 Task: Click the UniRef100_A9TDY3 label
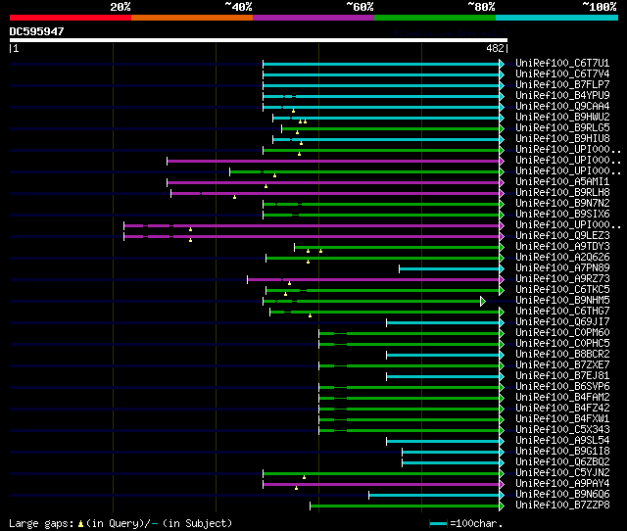(x=562, y=247)
